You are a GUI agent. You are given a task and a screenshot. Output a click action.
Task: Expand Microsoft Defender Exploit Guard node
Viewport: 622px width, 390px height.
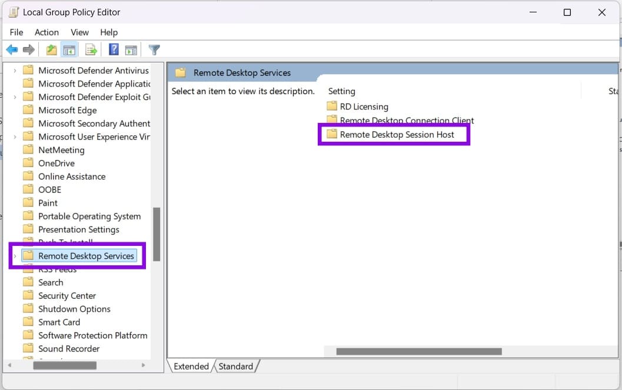click(15, 97)
